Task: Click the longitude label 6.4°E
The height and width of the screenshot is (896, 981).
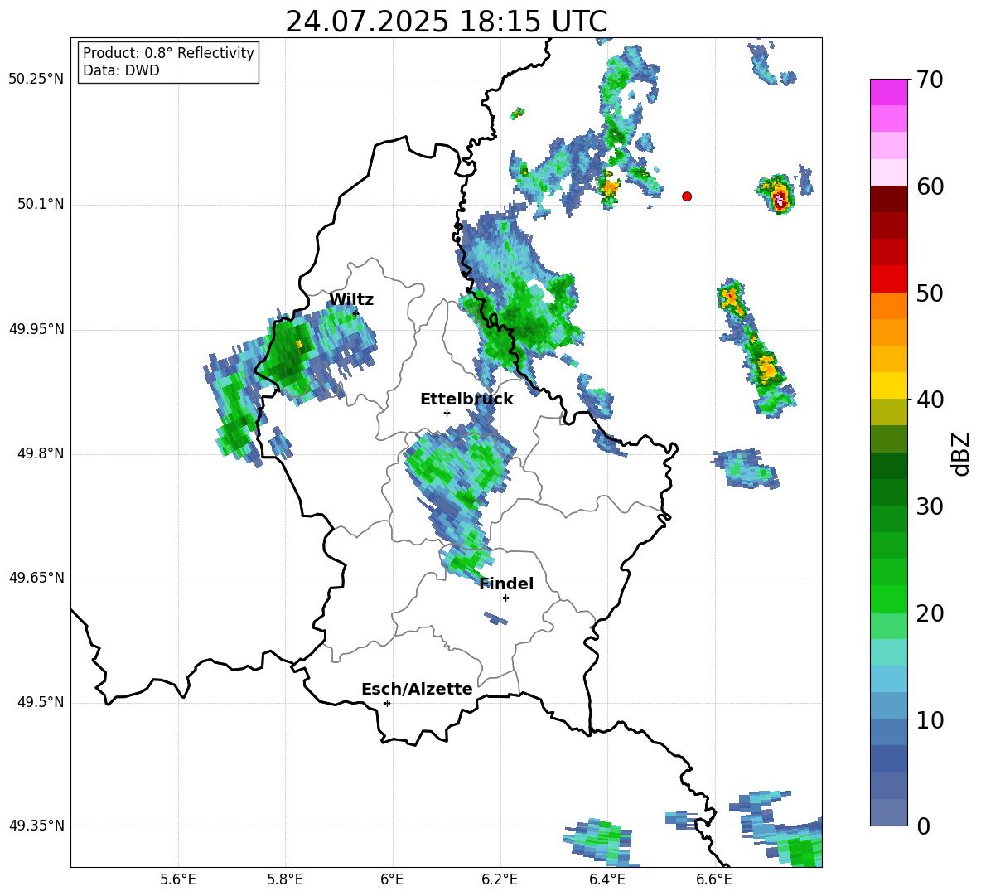Action: tap(606, 879)
